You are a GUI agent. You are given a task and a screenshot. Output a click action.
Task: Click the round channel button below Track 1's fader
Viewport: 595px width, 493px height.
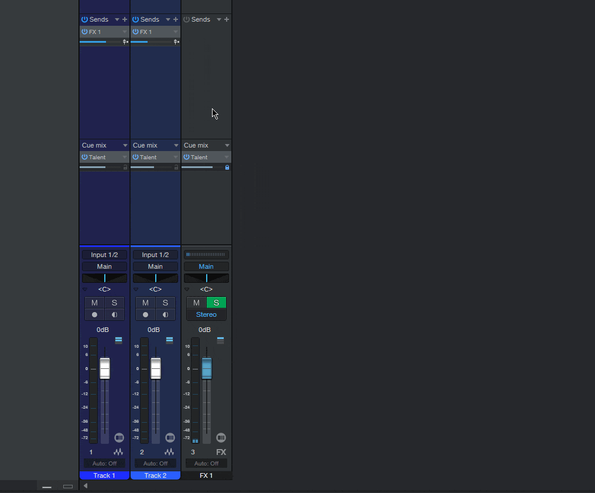[119, 437]
